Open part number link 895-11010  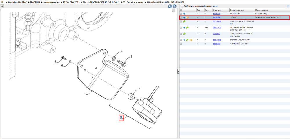217,27
